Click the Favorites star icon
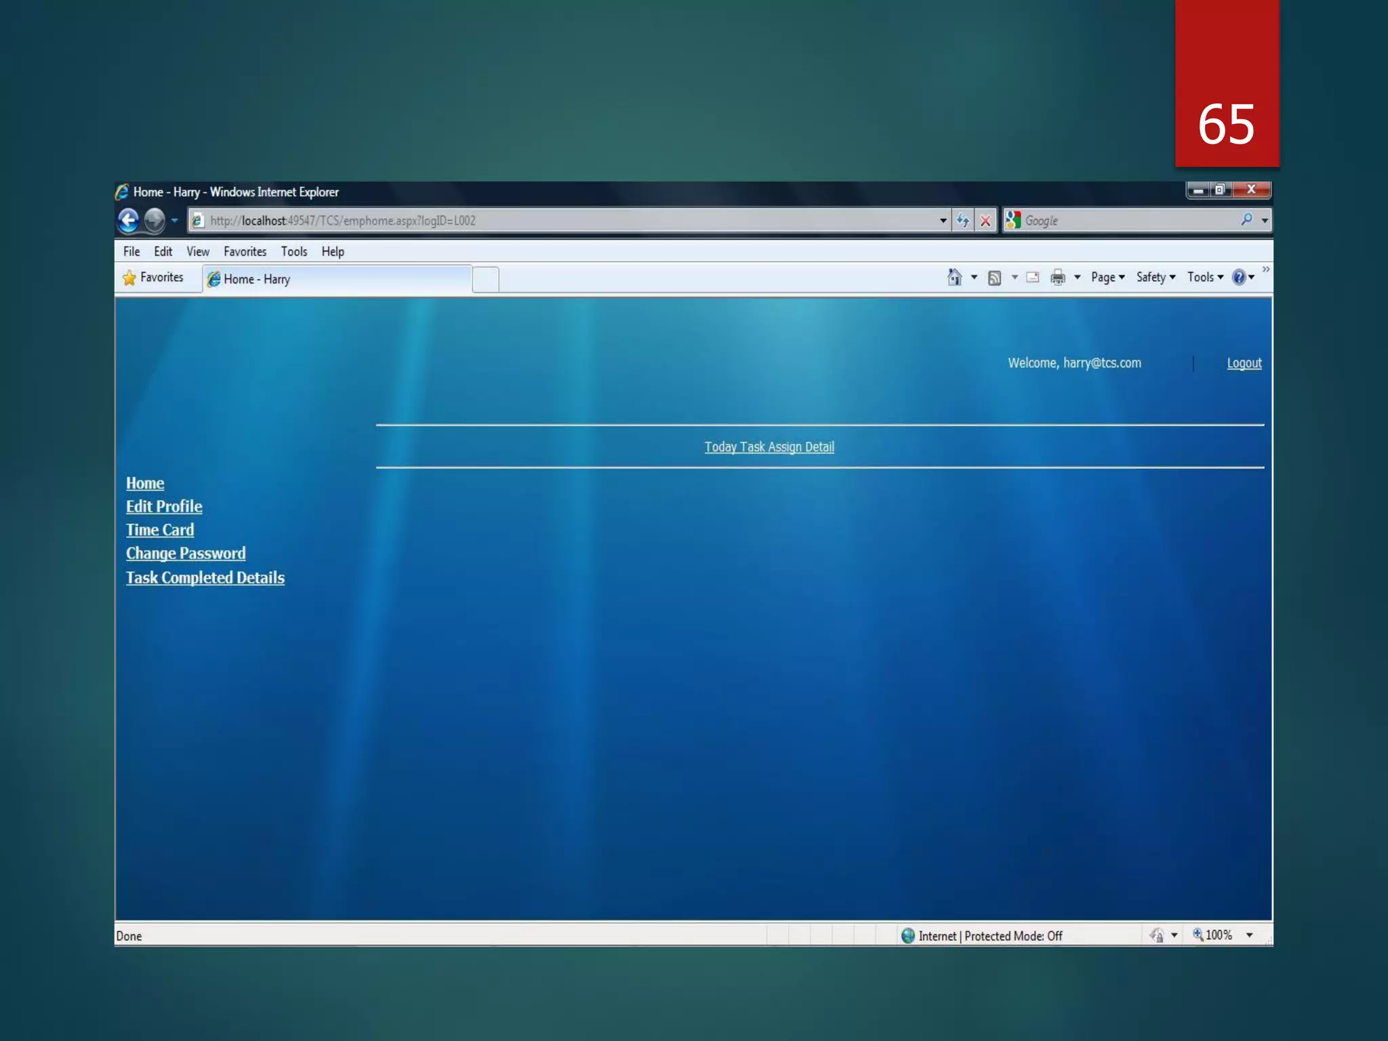1388x1041 pixels. click(129, 278)
